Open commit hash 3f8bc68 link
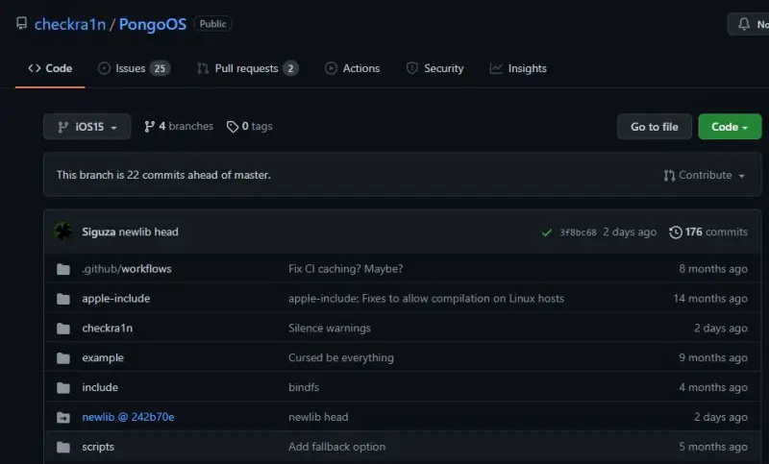Image resolution: width=769 pixels, height=464 pixels. tap(579, 232)
